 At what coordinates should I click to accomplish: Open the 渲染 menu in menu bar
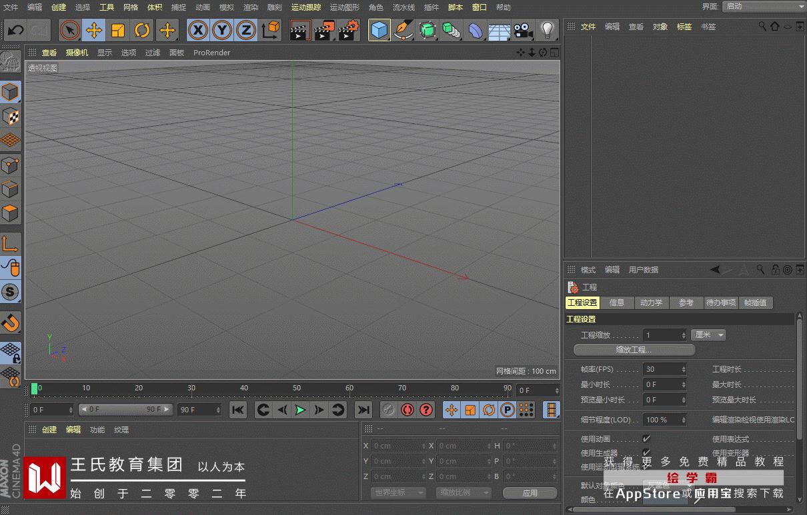coord(250,7)
